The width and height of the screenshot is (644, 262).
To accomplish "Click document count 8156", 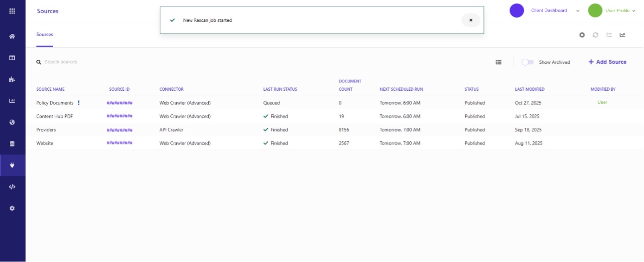I will [344, 130].
